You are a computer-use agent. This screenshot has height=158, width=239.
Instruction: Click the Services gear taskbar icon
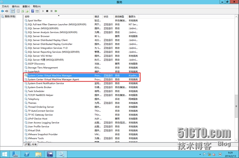pos(62,155)
